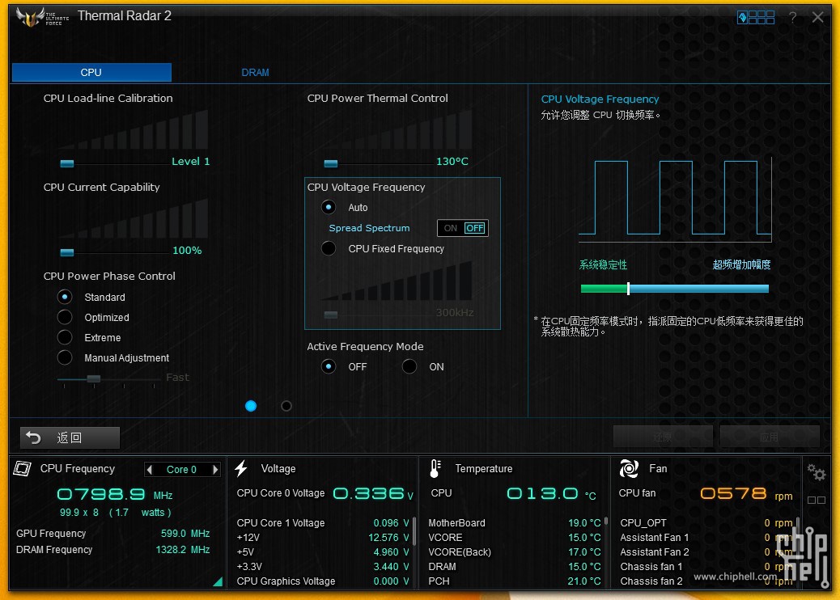This screenshot has width=840, height=600.
Task: Turn Spread Spectrum ON
Action: 451,228
